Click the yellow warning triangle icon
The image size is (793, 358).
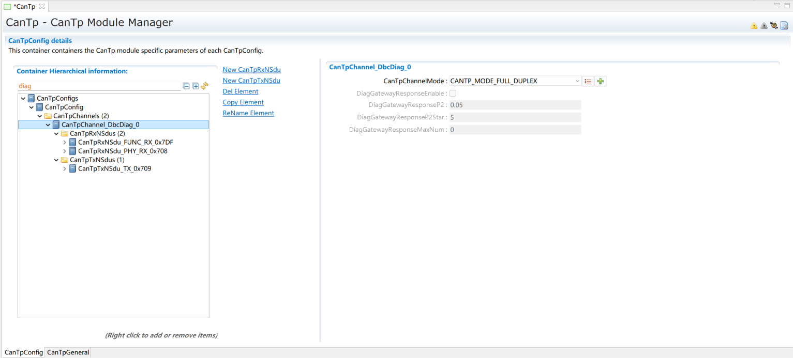(754, 26)
